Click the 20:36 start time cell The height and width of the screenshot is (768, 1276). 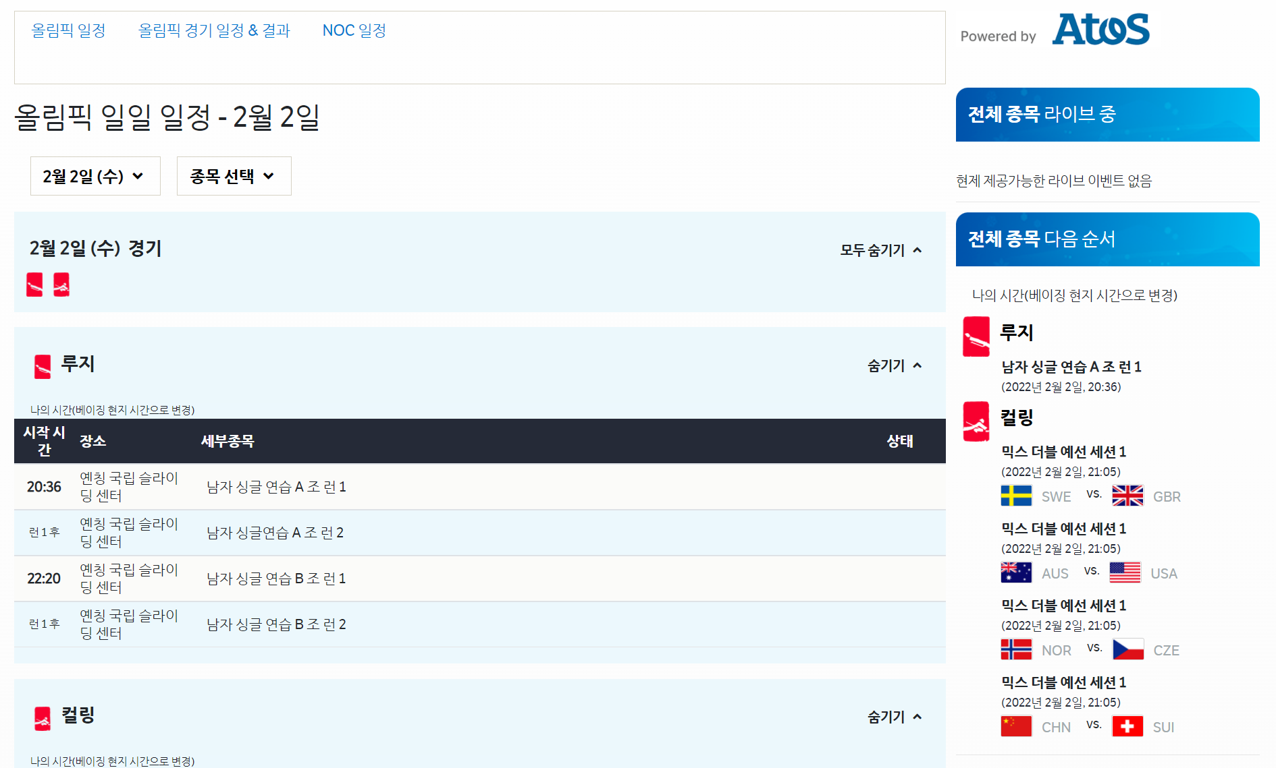click(x=44, y=487)
